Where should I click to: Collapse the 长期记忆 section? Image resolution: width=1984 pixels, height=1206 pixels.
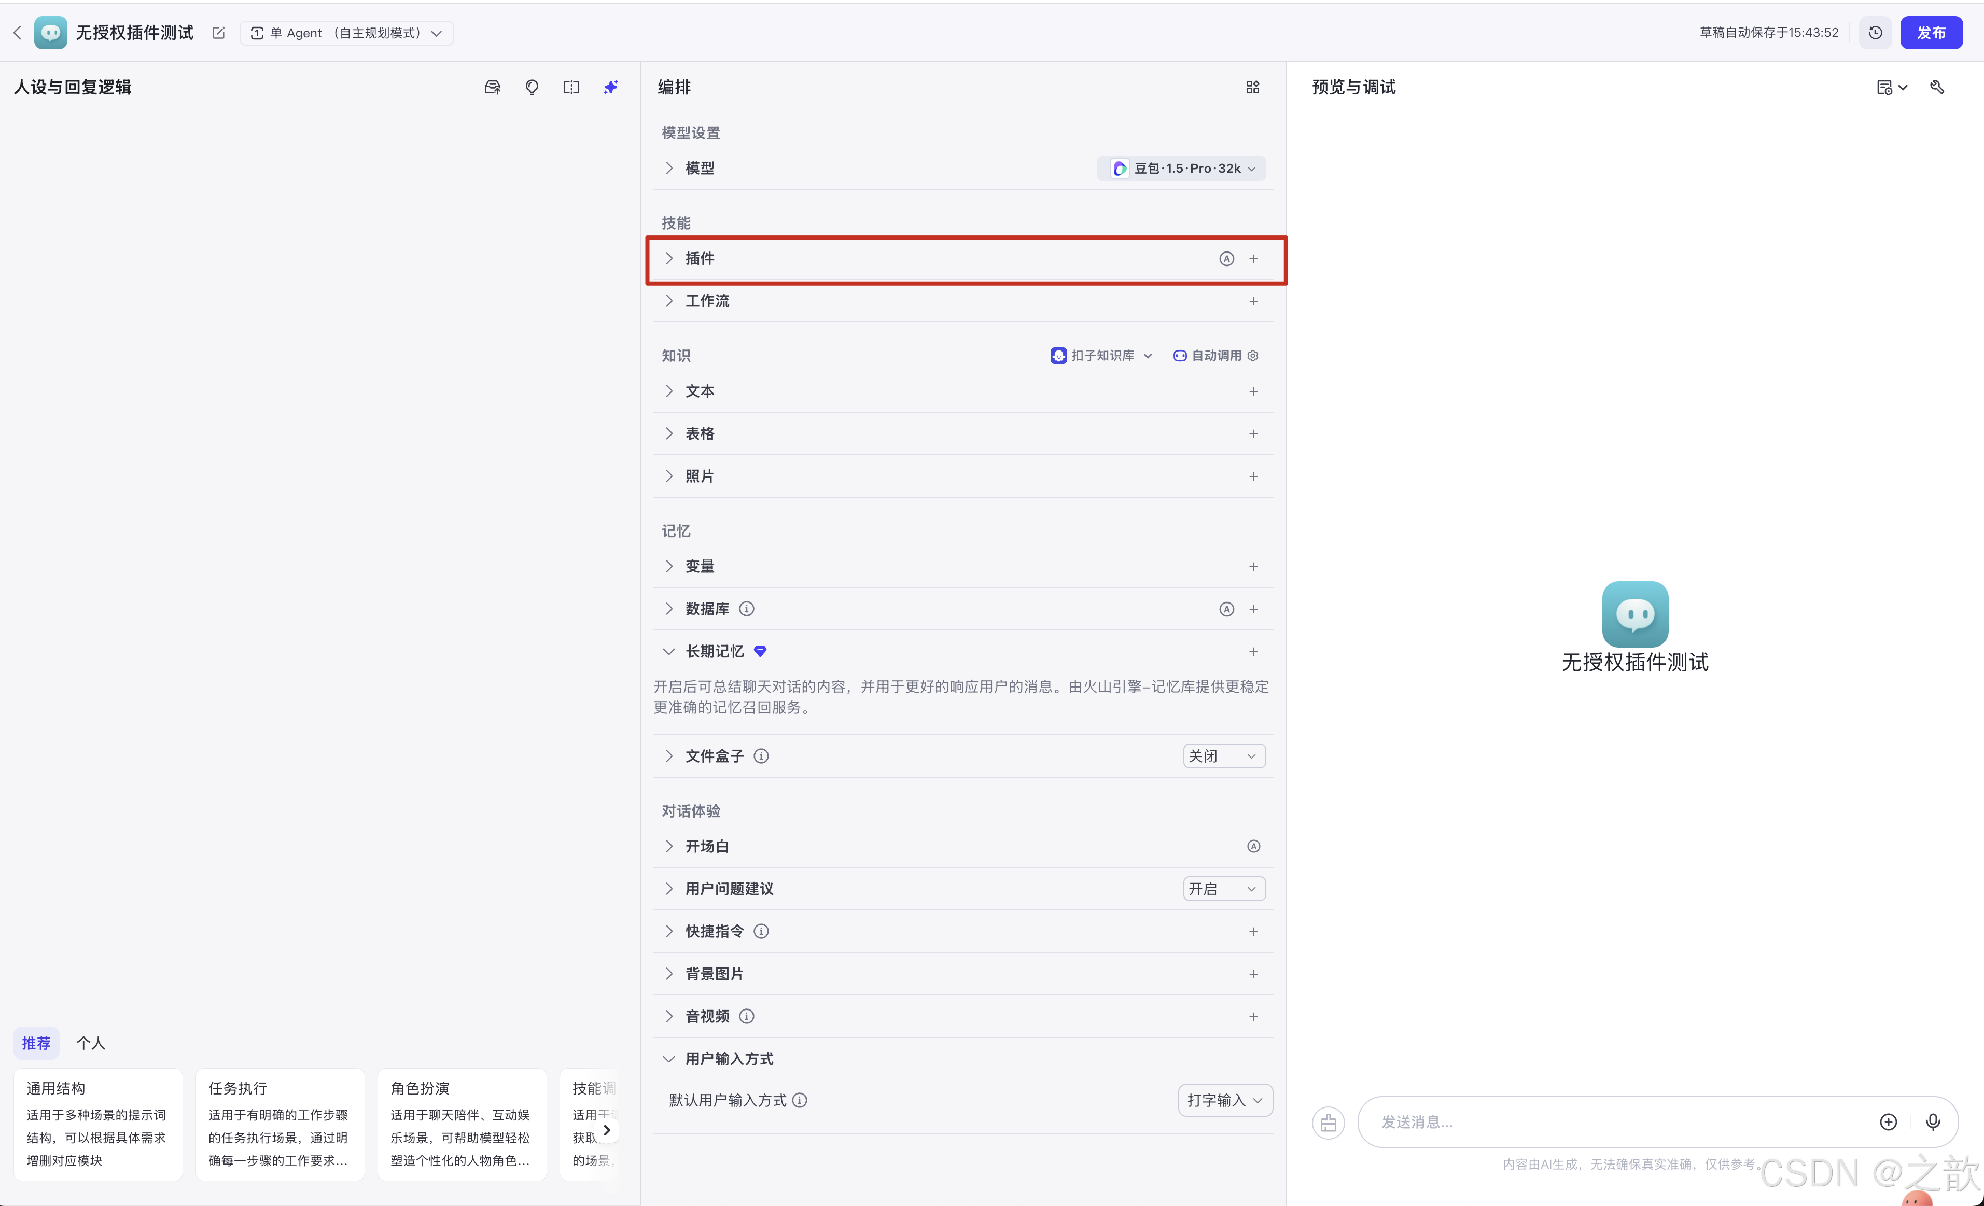coord(668,651)
